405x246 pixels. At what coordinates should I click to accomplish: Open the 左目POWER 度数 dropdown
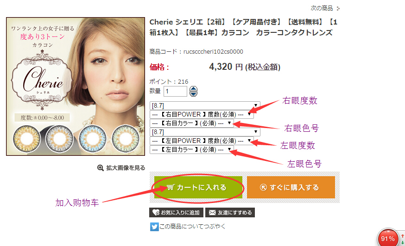click(x=202, y=141)
